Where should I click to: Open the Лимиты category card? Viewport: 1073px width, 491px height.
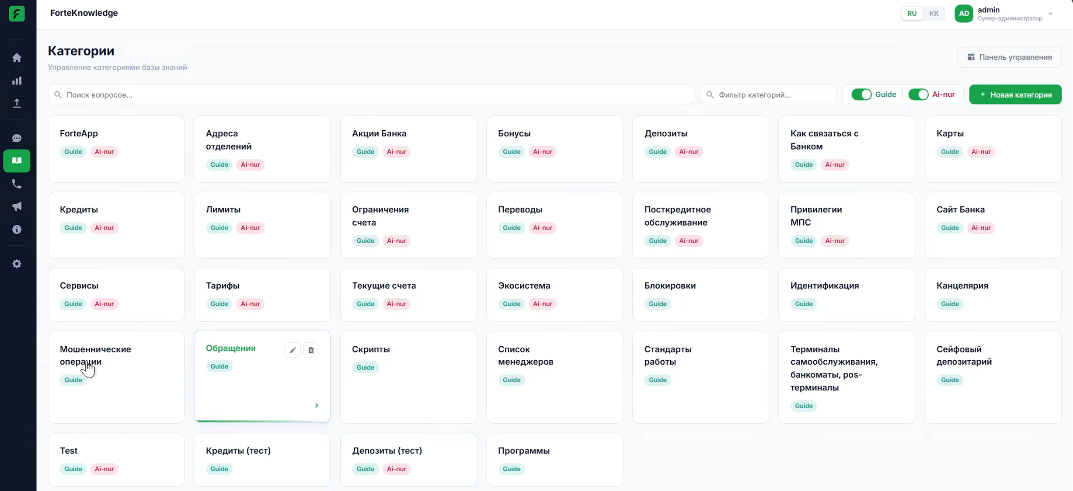[262, 225]
